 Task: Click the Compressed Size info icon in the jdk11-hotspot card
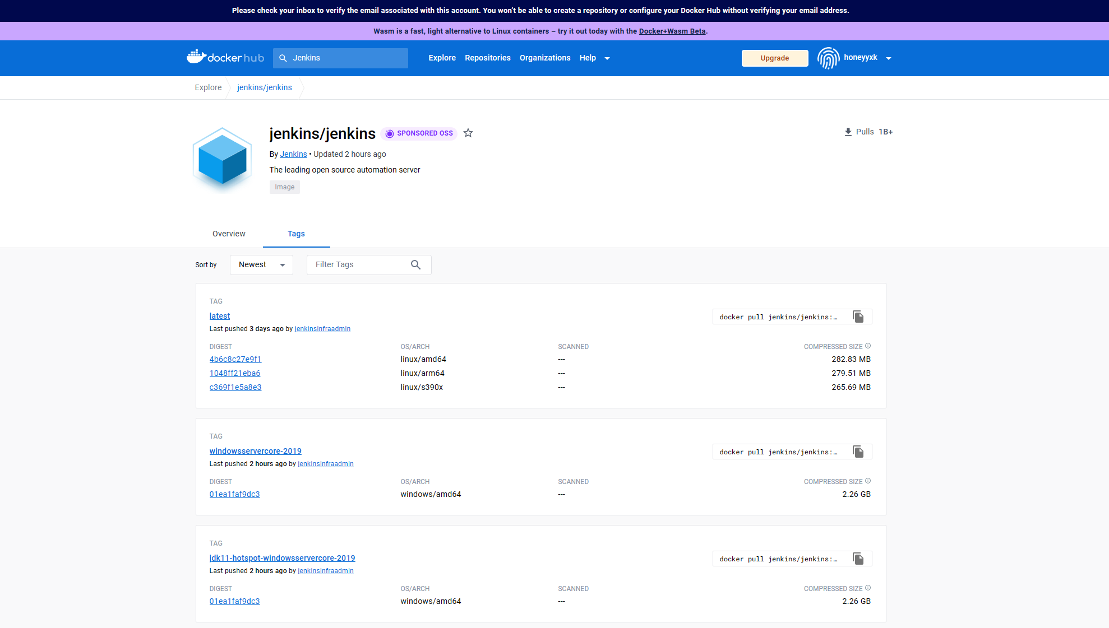(868, 588)
